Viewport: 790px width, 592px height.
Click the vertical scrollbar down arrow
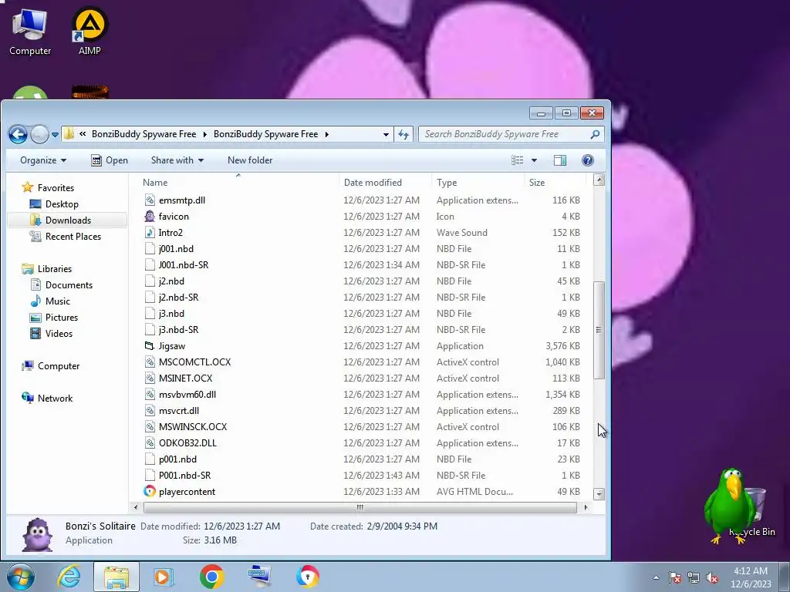pos(599,494)
